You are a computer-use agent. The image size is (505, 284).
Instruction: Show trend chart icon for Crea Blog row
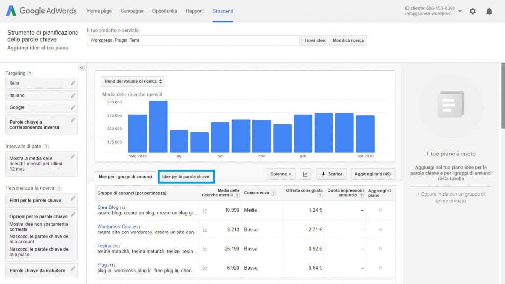tap(205, 210)
